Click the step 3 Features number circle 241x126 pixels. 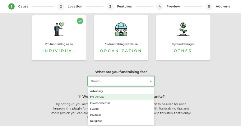[110, 7]
